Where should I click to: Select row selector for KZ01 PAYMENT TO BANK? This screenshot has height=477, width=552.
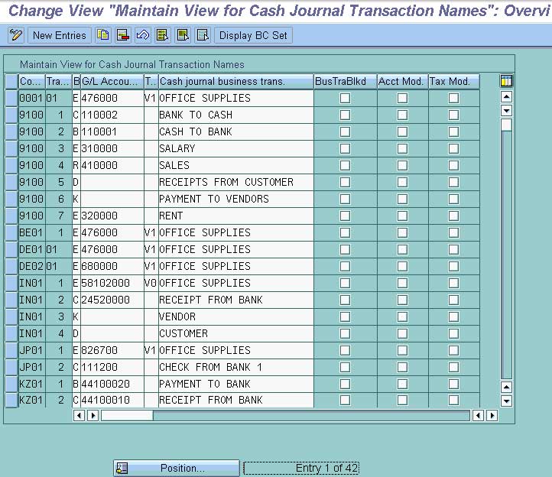(x=11, y=384)
